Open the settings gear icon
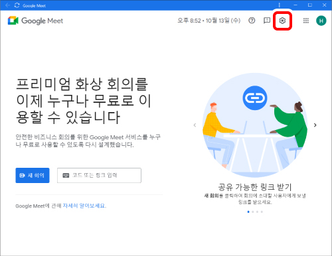This screenshot has width=332, height=256. (x=282, y=21)
